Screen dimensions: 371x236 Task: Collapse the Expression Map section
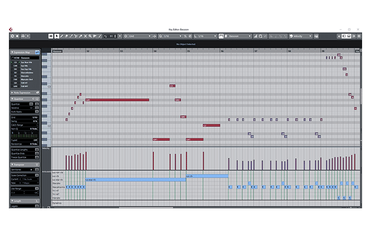tap(12, 52)
